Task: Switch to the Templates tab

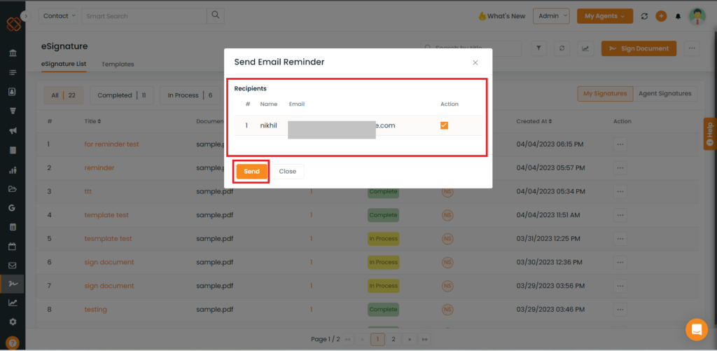Action: click(x=118, y=64)
